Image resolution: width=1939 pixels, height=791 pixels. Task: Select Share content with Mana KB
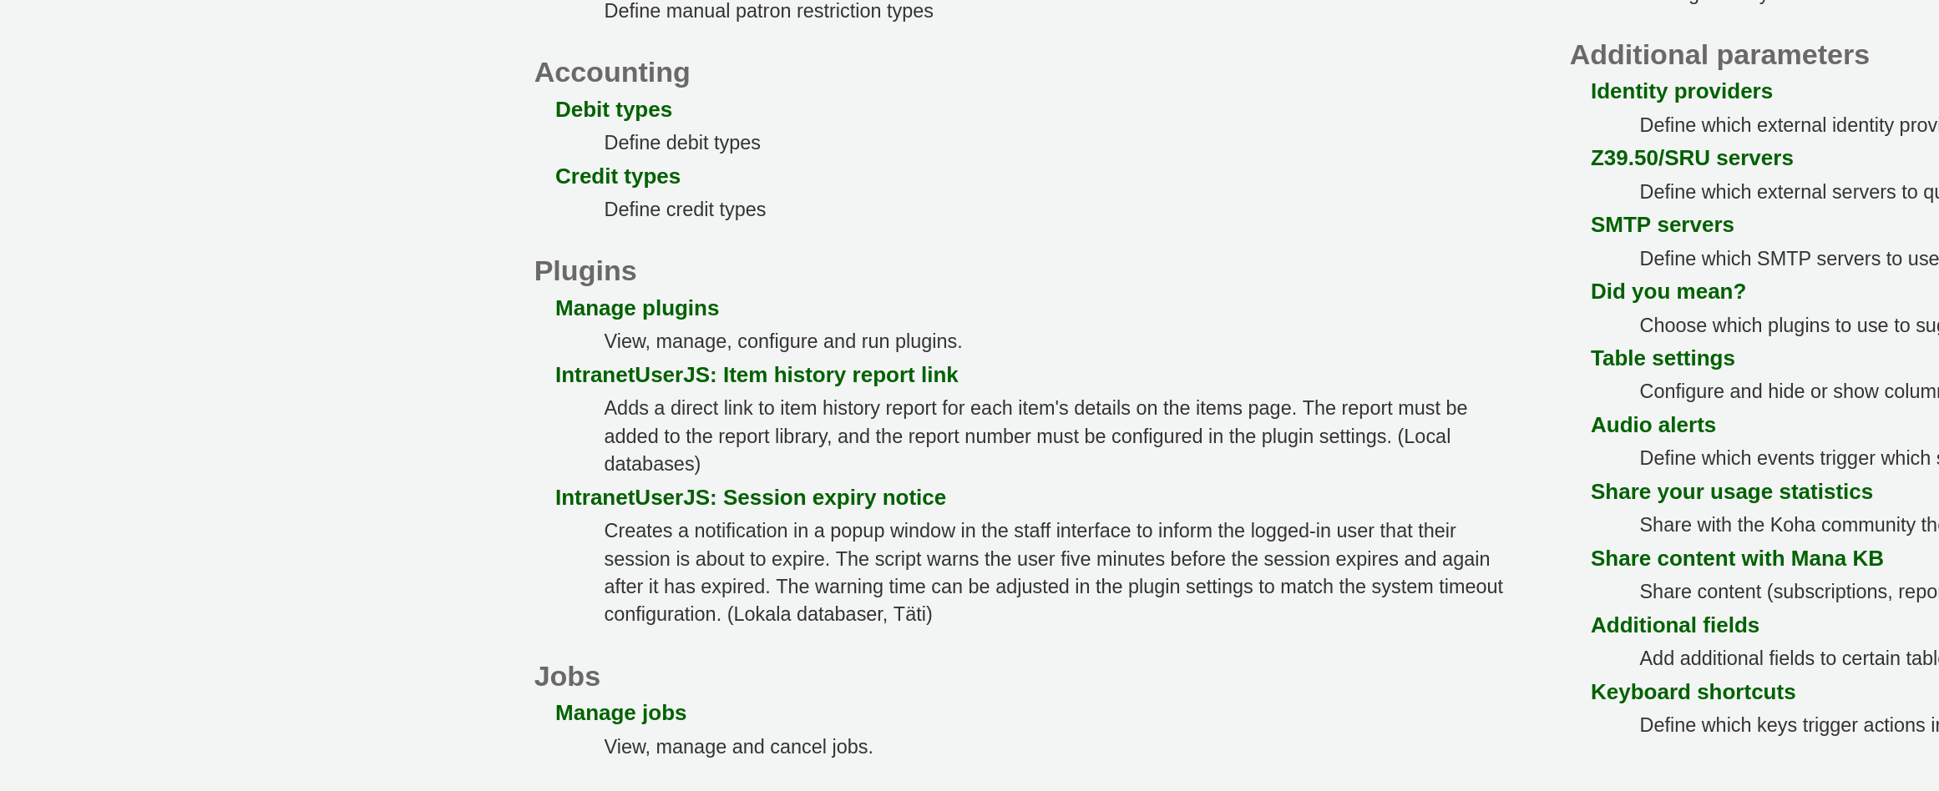tap(1736, 558)
